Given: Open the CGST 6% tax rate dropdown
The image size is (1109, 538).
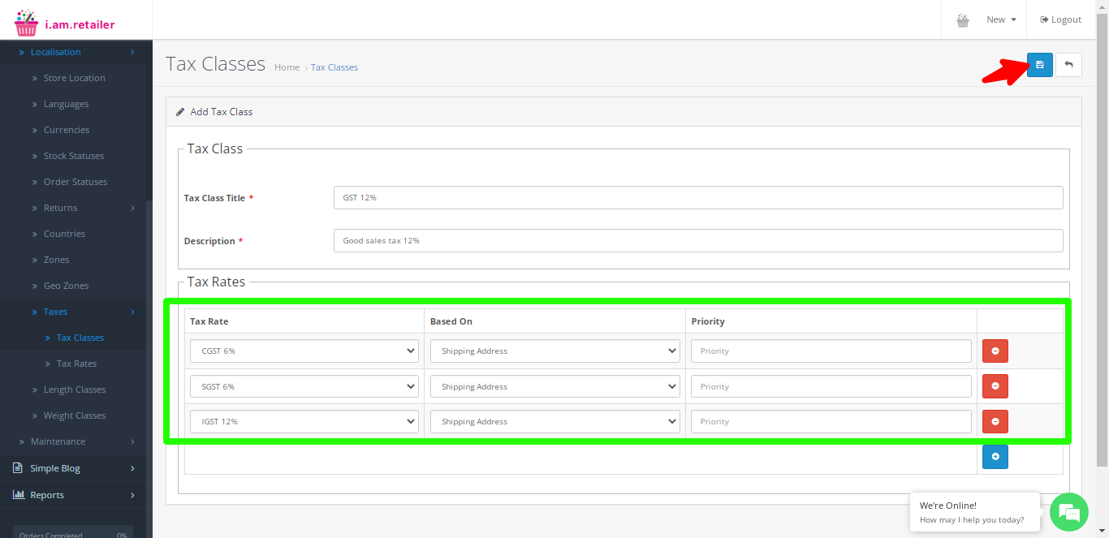Looking at the screenshot, I should tap(304, 351).
